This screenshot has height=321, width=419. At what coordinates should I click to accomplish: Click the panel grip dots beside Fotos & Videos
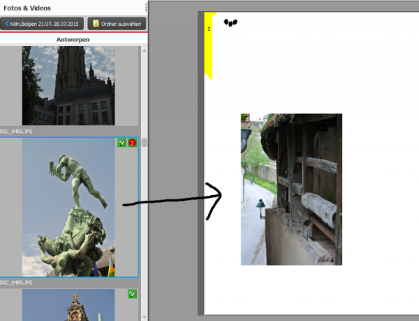pyautogui.click(x=146, y=8)
